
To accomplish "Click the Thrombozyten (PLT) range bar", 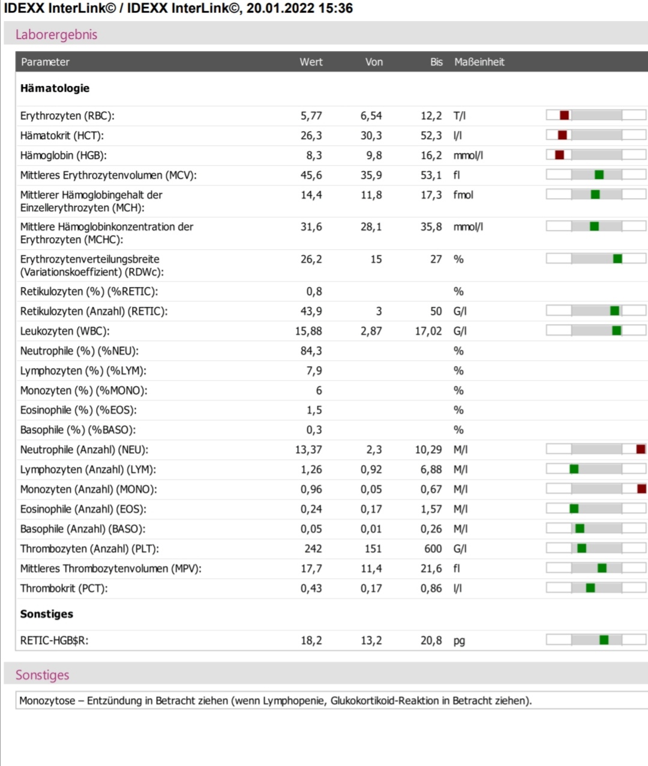I will click(596, 548).
